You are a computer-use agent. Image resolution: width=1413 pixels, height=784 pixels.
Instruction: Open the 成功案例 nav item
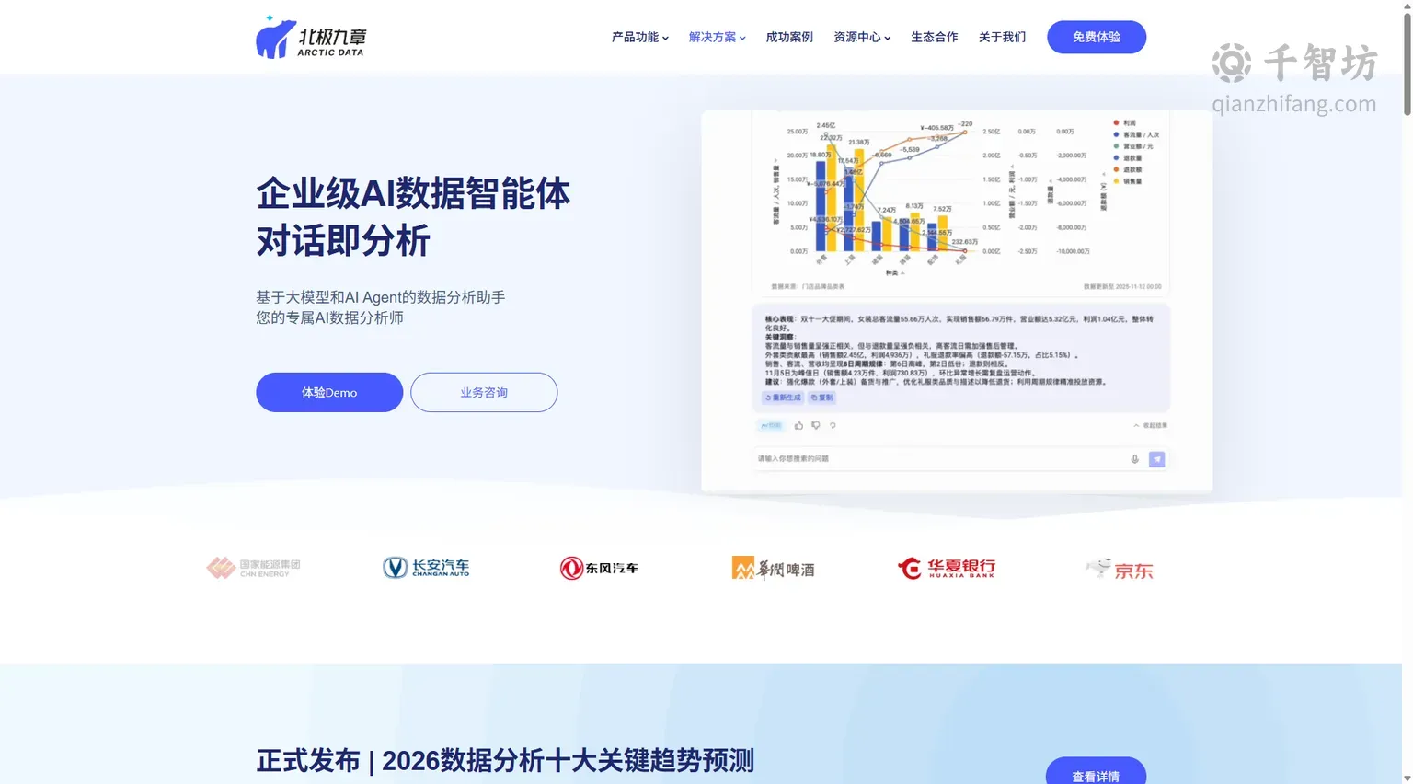pos(789,37)
